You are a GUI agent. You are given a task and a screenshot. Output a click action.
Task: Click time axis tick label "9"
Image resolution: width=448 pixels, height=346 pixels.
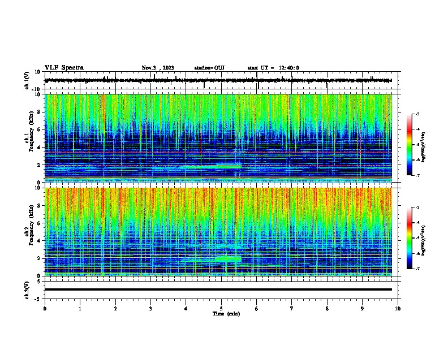362,309
